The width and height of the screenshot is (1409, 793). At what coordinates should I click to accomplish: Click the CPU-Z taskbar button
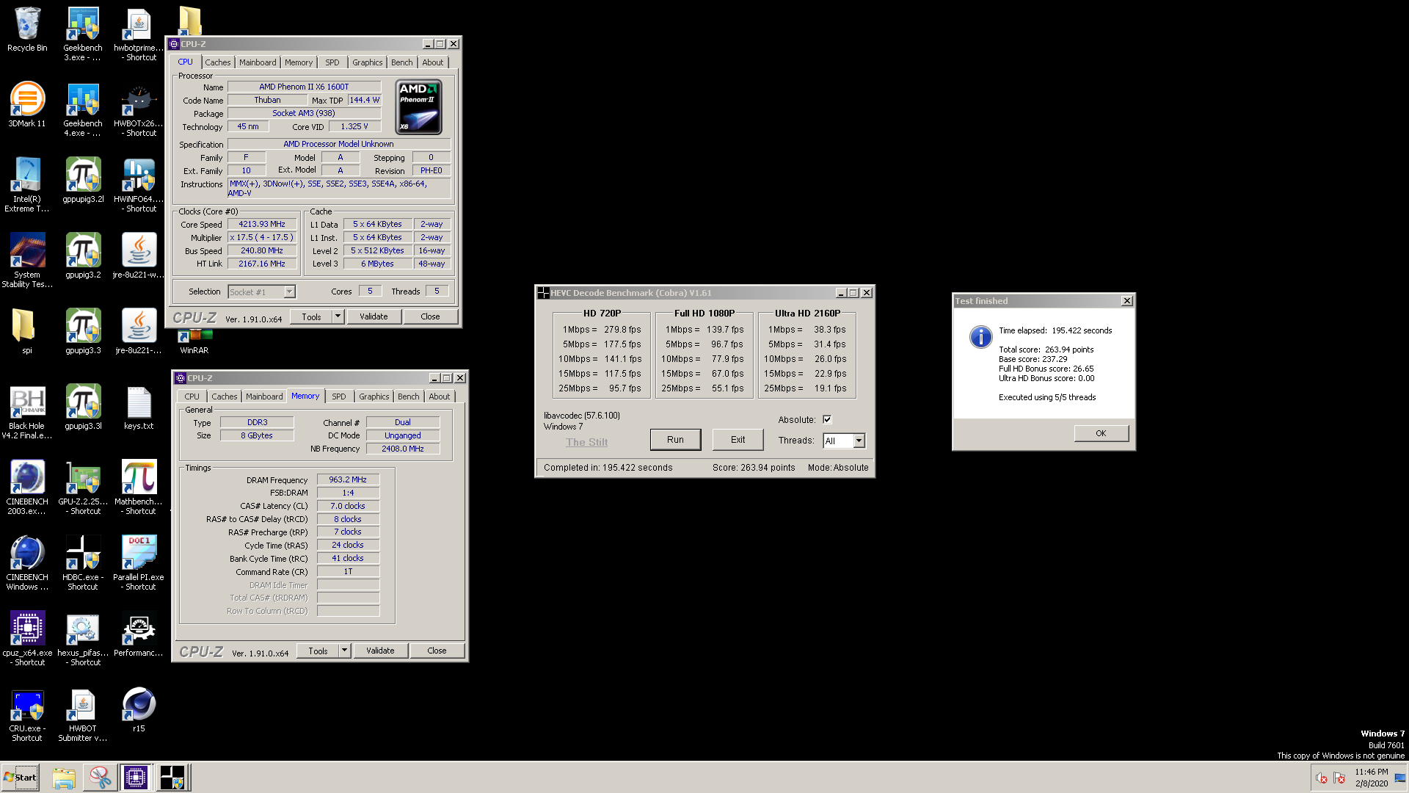click(136, 777)
